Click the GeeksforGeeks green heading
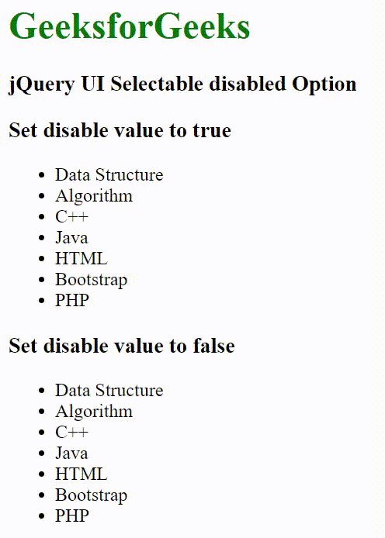The width and height of the screenshot is (385, 538). (130, 26)
